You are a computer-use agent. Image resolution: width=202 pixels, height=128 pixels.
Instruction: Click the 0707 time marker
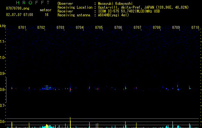coord(137,28)
